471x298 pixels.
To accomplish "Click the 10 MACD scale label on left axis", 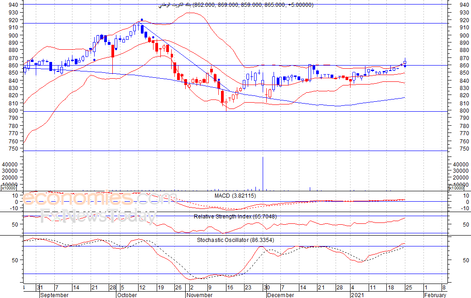I will pos(15,196).
